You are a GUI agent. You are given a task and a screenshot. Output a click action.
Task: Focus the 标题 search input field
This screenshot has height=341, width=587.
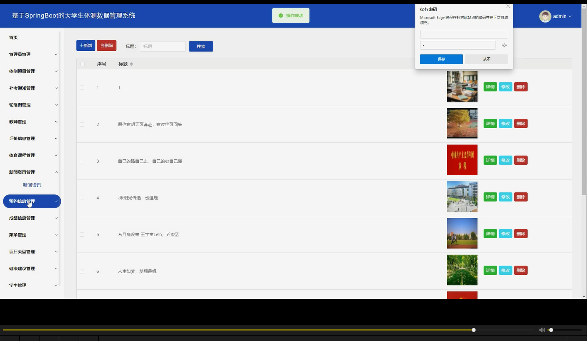click(163, 46)
